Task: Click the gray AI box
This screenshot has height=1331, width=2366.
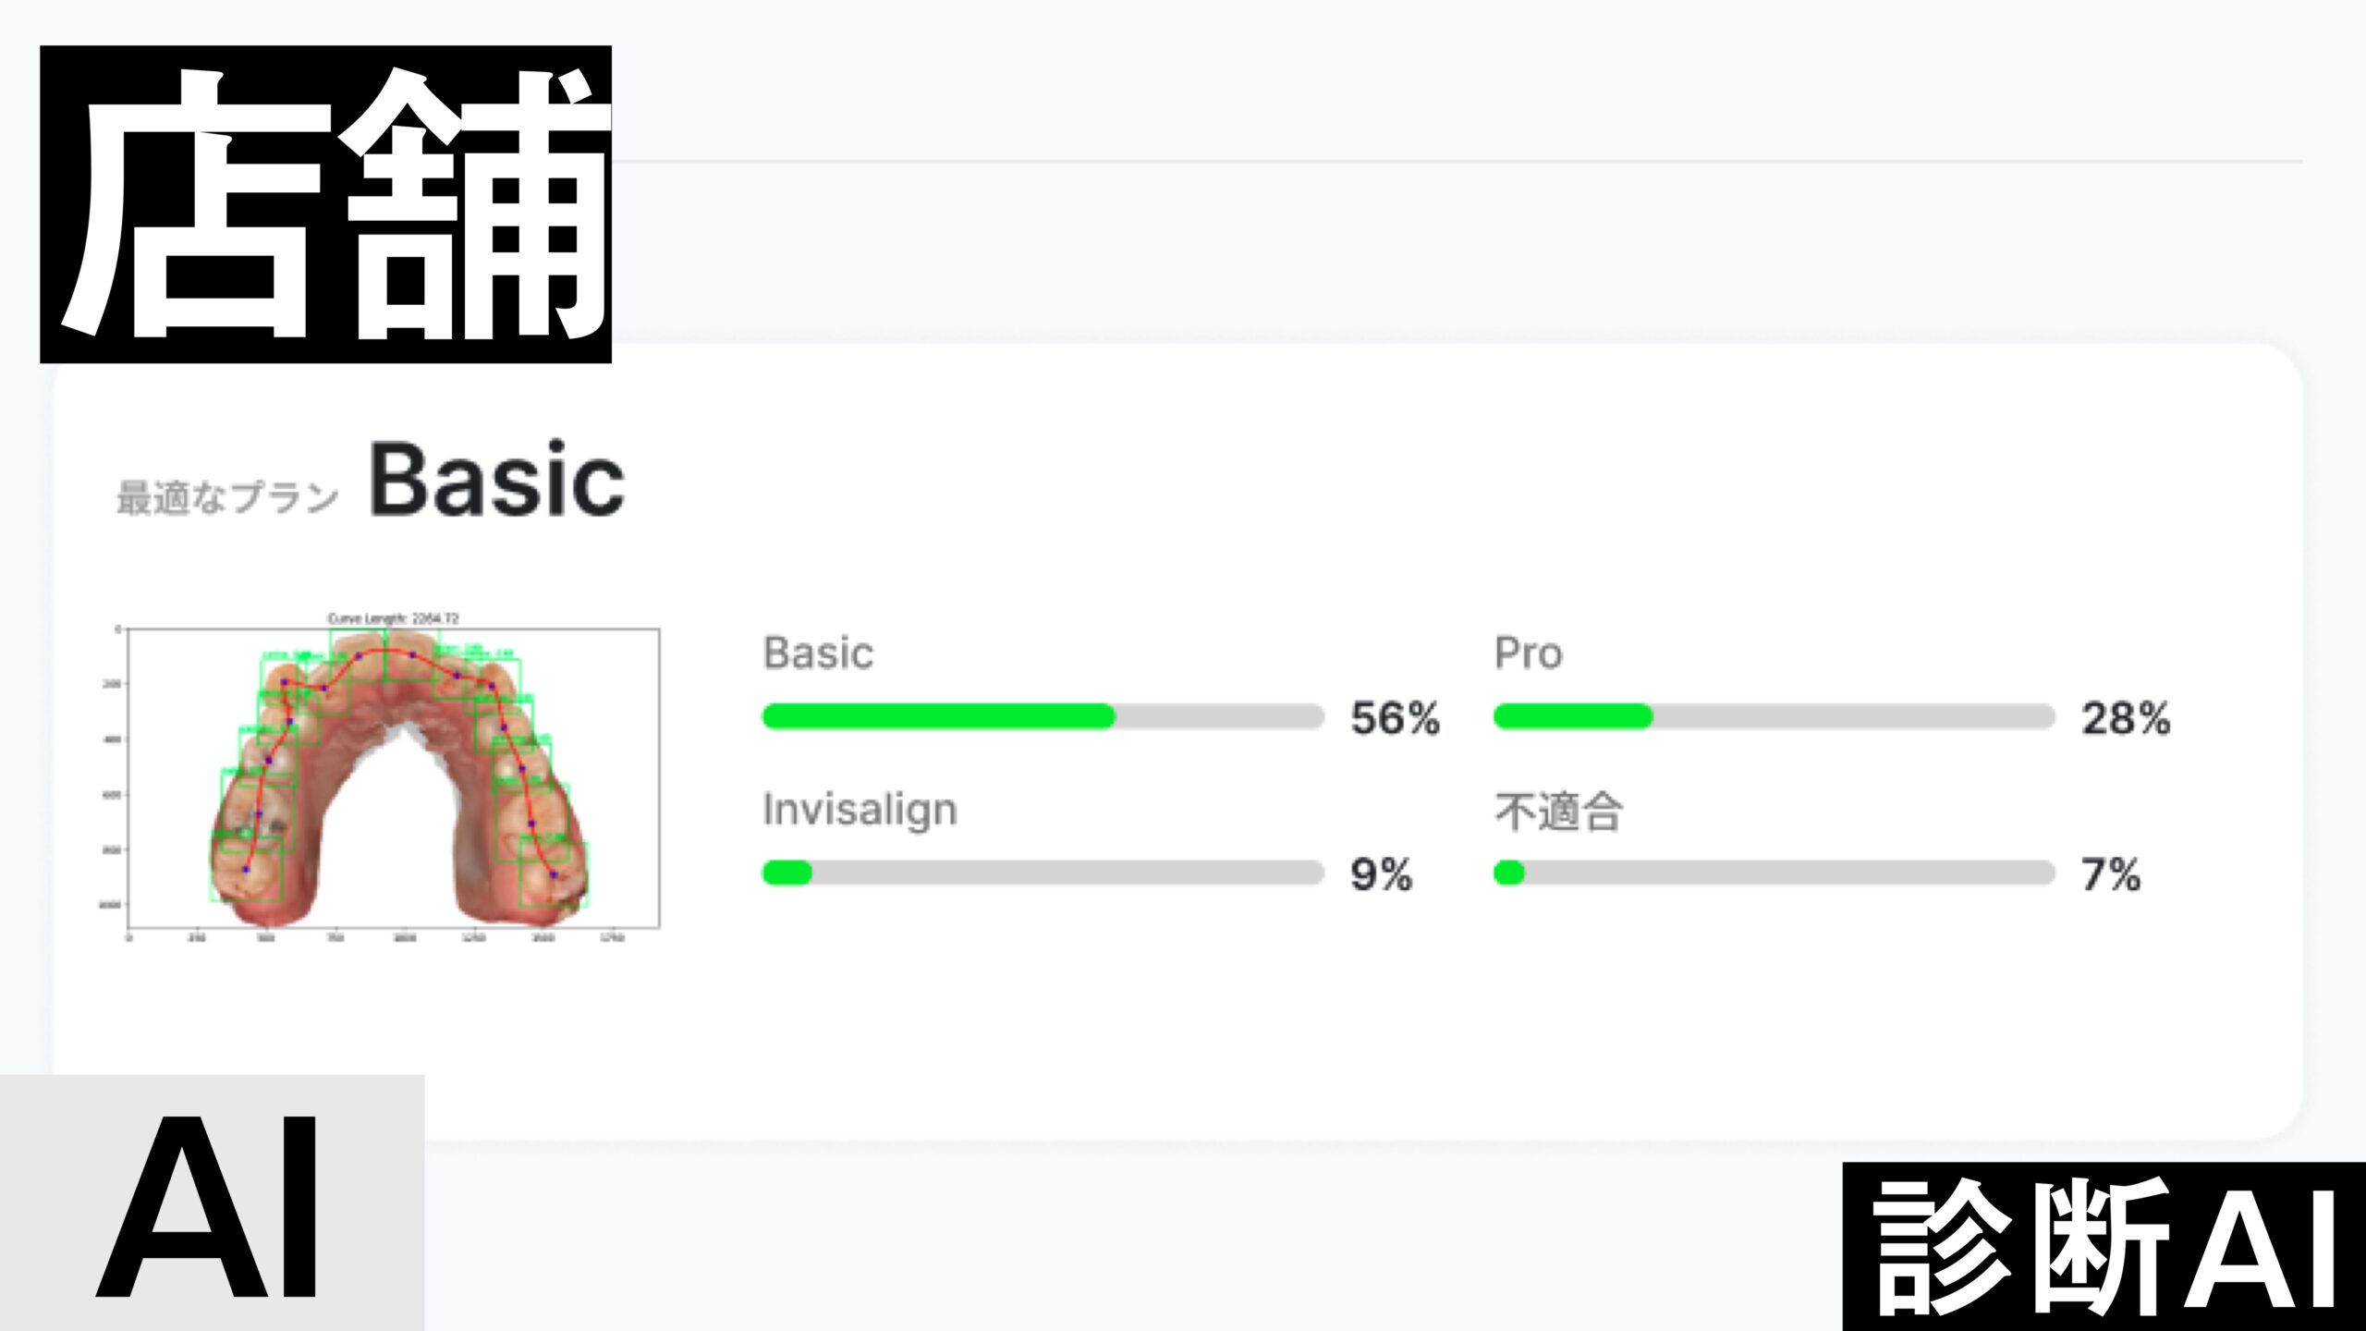Action: [x=212, y=1203]
